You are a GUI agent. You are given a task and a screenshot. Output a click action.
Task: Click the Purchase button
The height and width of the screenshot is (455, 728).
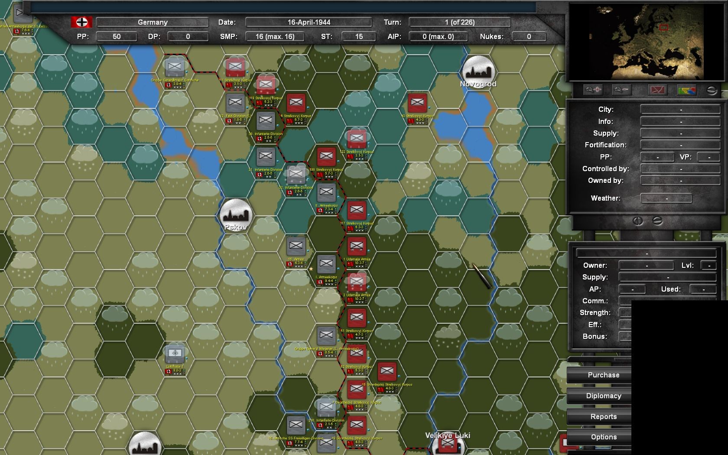click(x=603, y=375)
